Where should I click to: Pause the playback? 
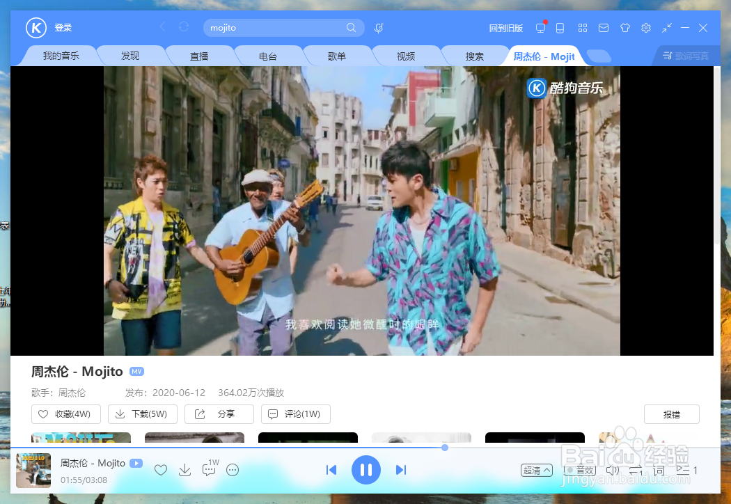(x=366, y=470)
